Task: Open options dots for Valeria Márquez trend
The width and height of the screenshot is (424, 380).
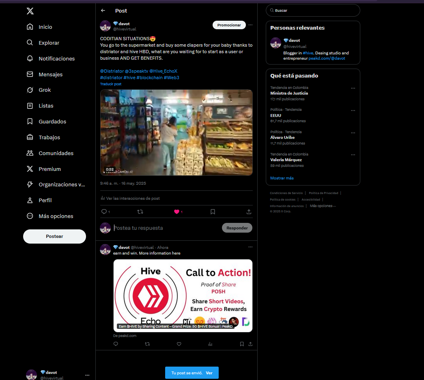Action: click(x=353, y=155)
